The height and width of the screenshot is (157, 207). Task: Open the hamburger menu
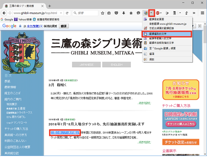[202, 13]
